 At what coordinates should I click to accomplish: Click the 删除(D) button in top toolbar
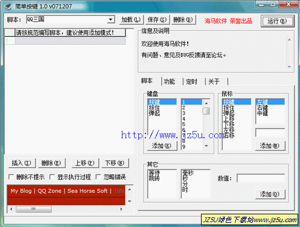click(183, 20)
